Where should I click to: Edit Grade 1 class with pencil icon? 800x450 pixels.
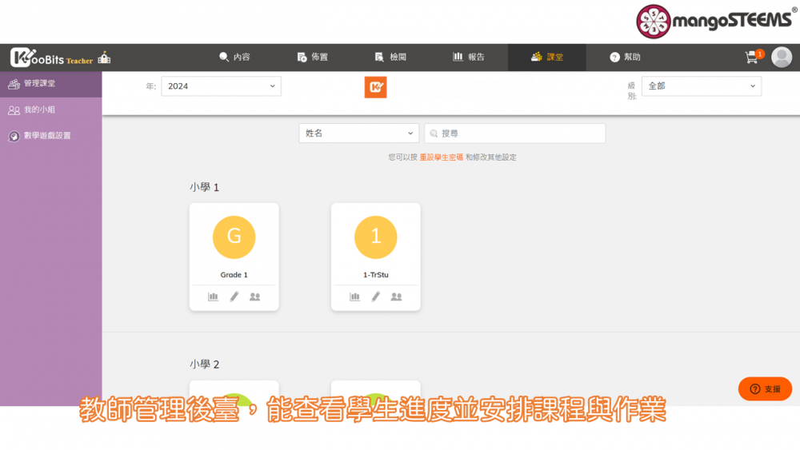234,297
